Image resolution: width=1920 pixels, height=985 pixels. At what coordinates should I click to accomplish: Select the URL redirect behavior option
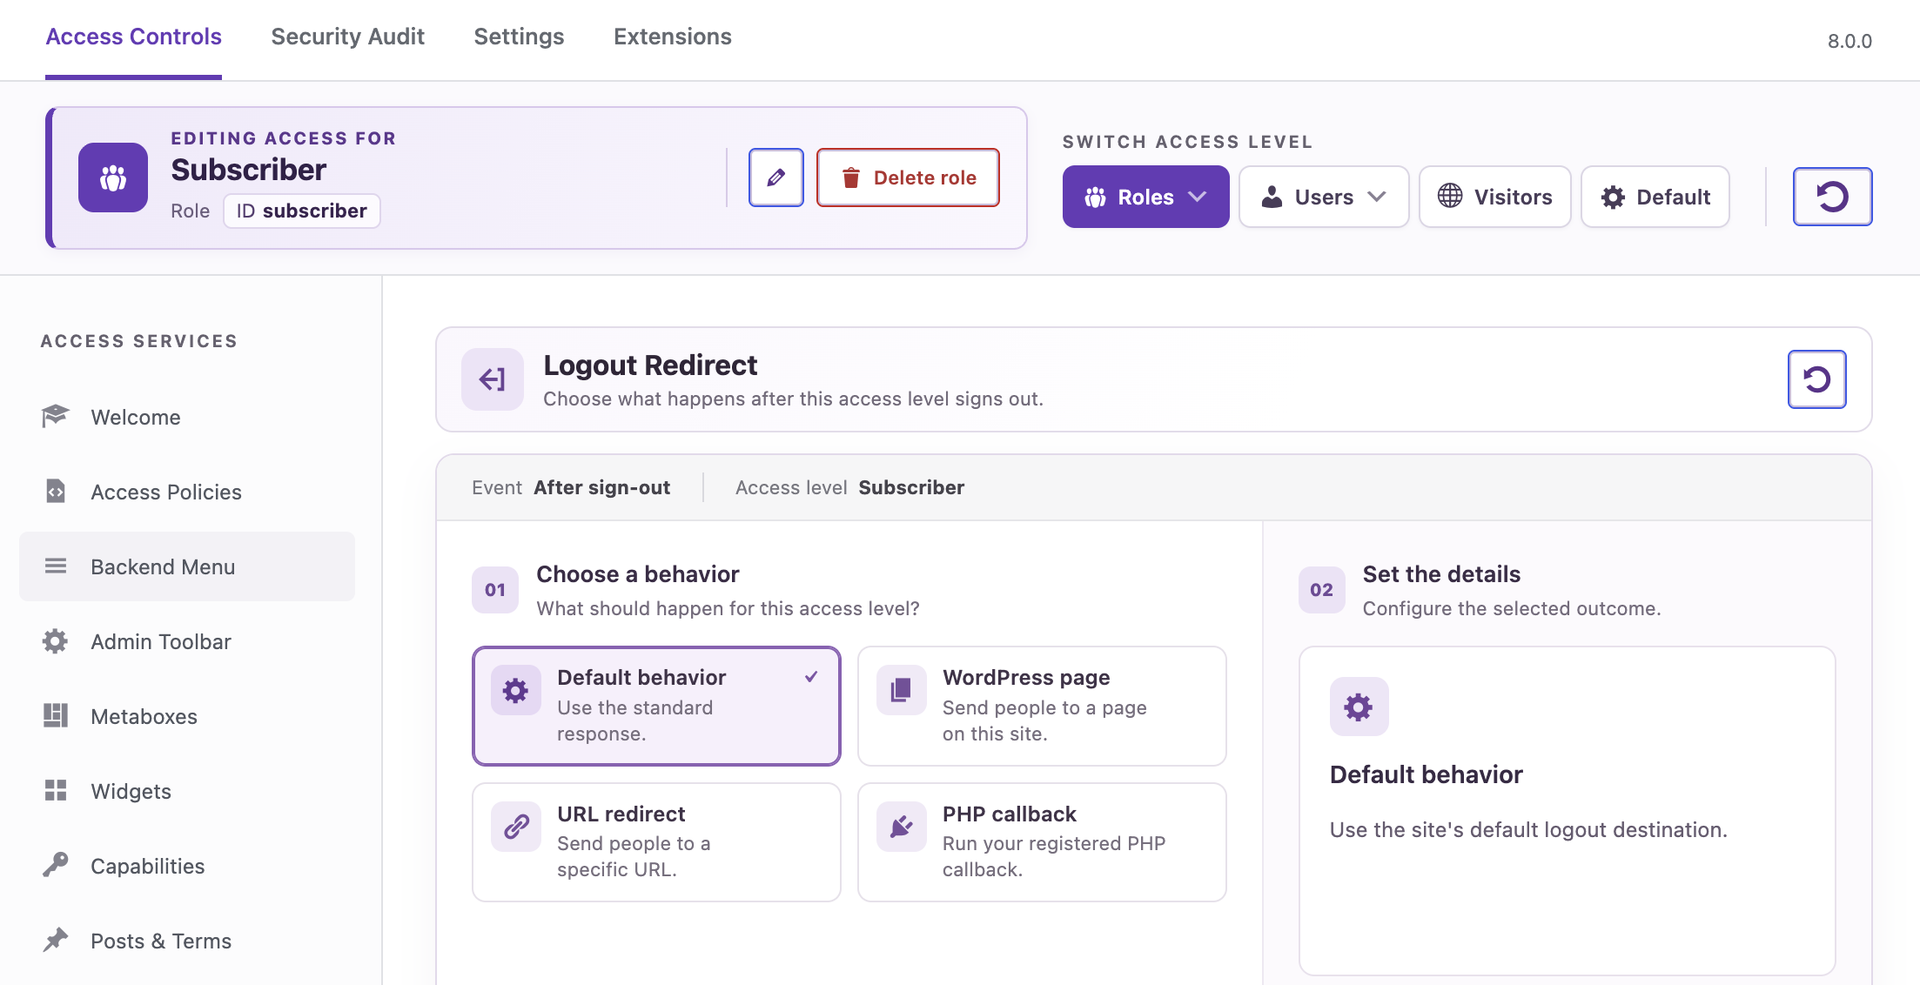pyautogui.click(x=656, y=841)
